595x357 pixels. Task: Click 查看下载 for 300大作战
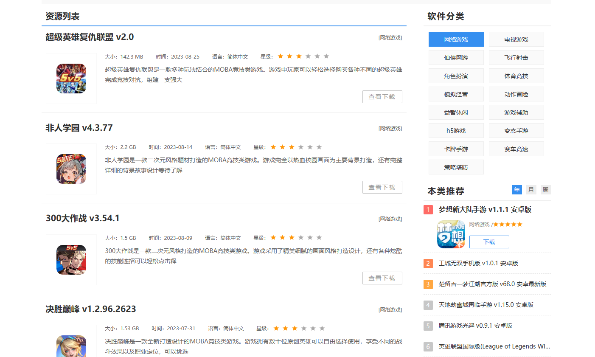point(382,278)
